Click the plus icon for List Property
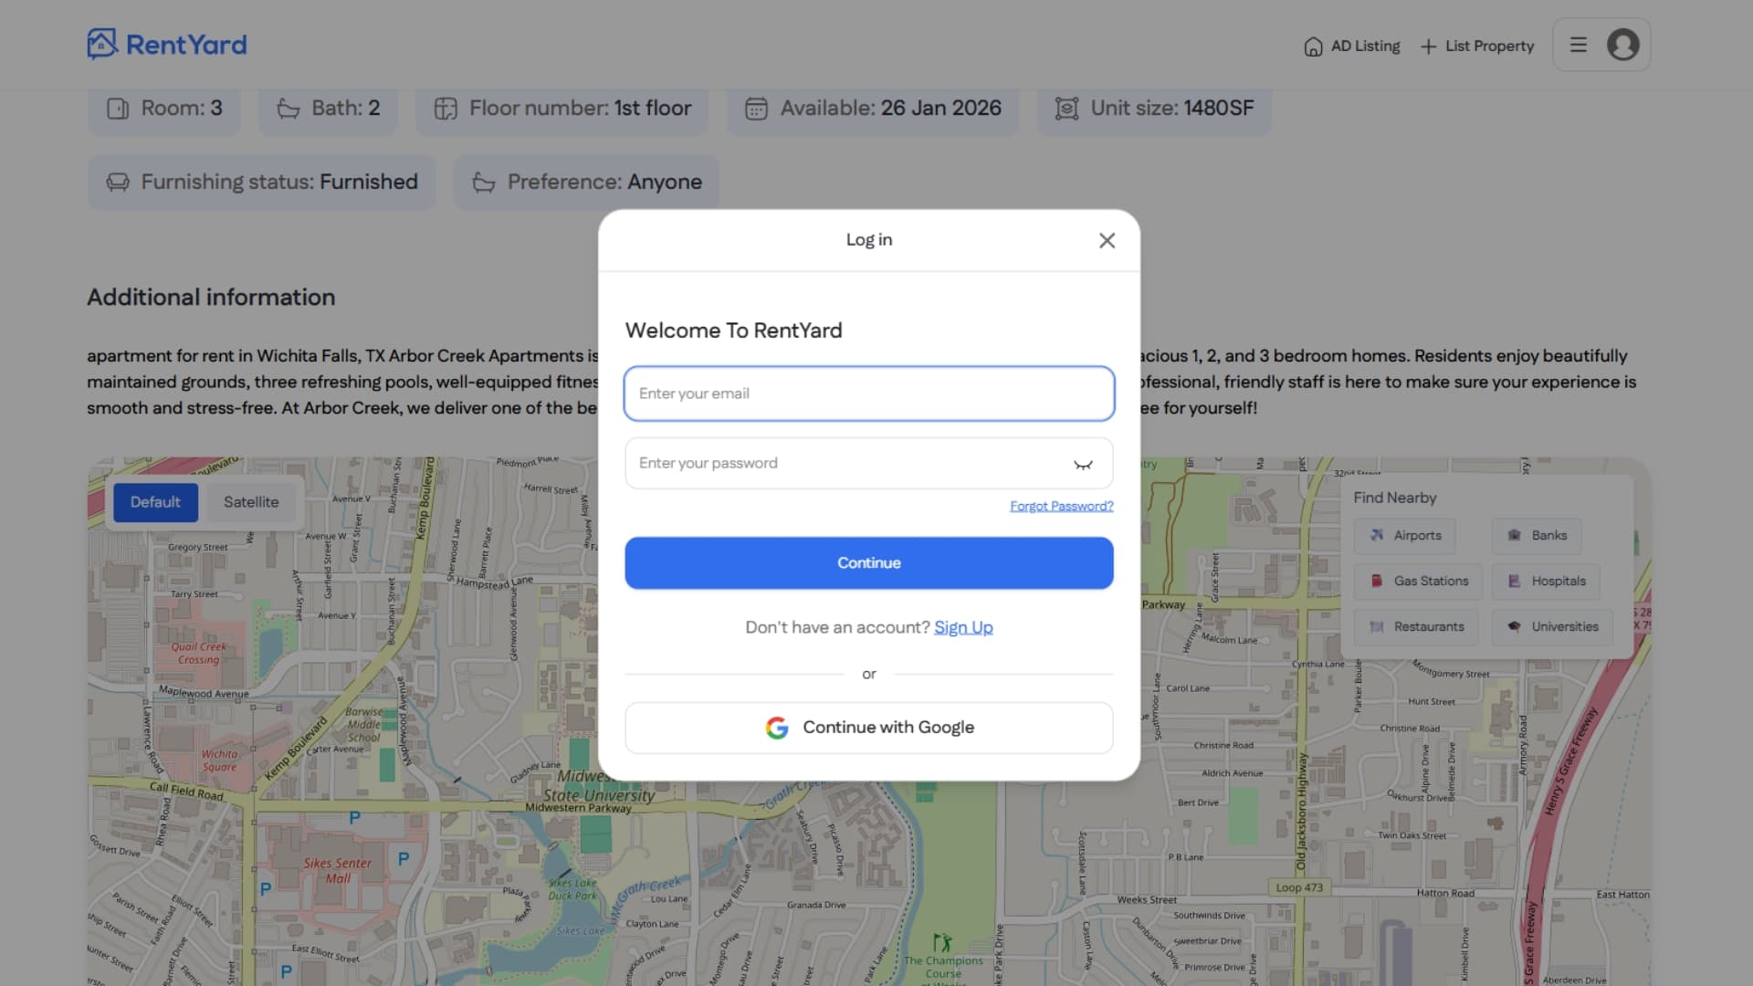This screenshot has width=1753, height=986. 1429,47
